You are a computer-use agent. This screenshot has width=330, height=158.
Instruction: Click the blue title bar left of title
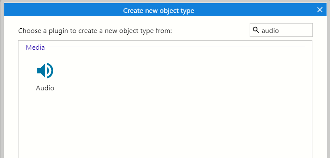coord(63,10)
